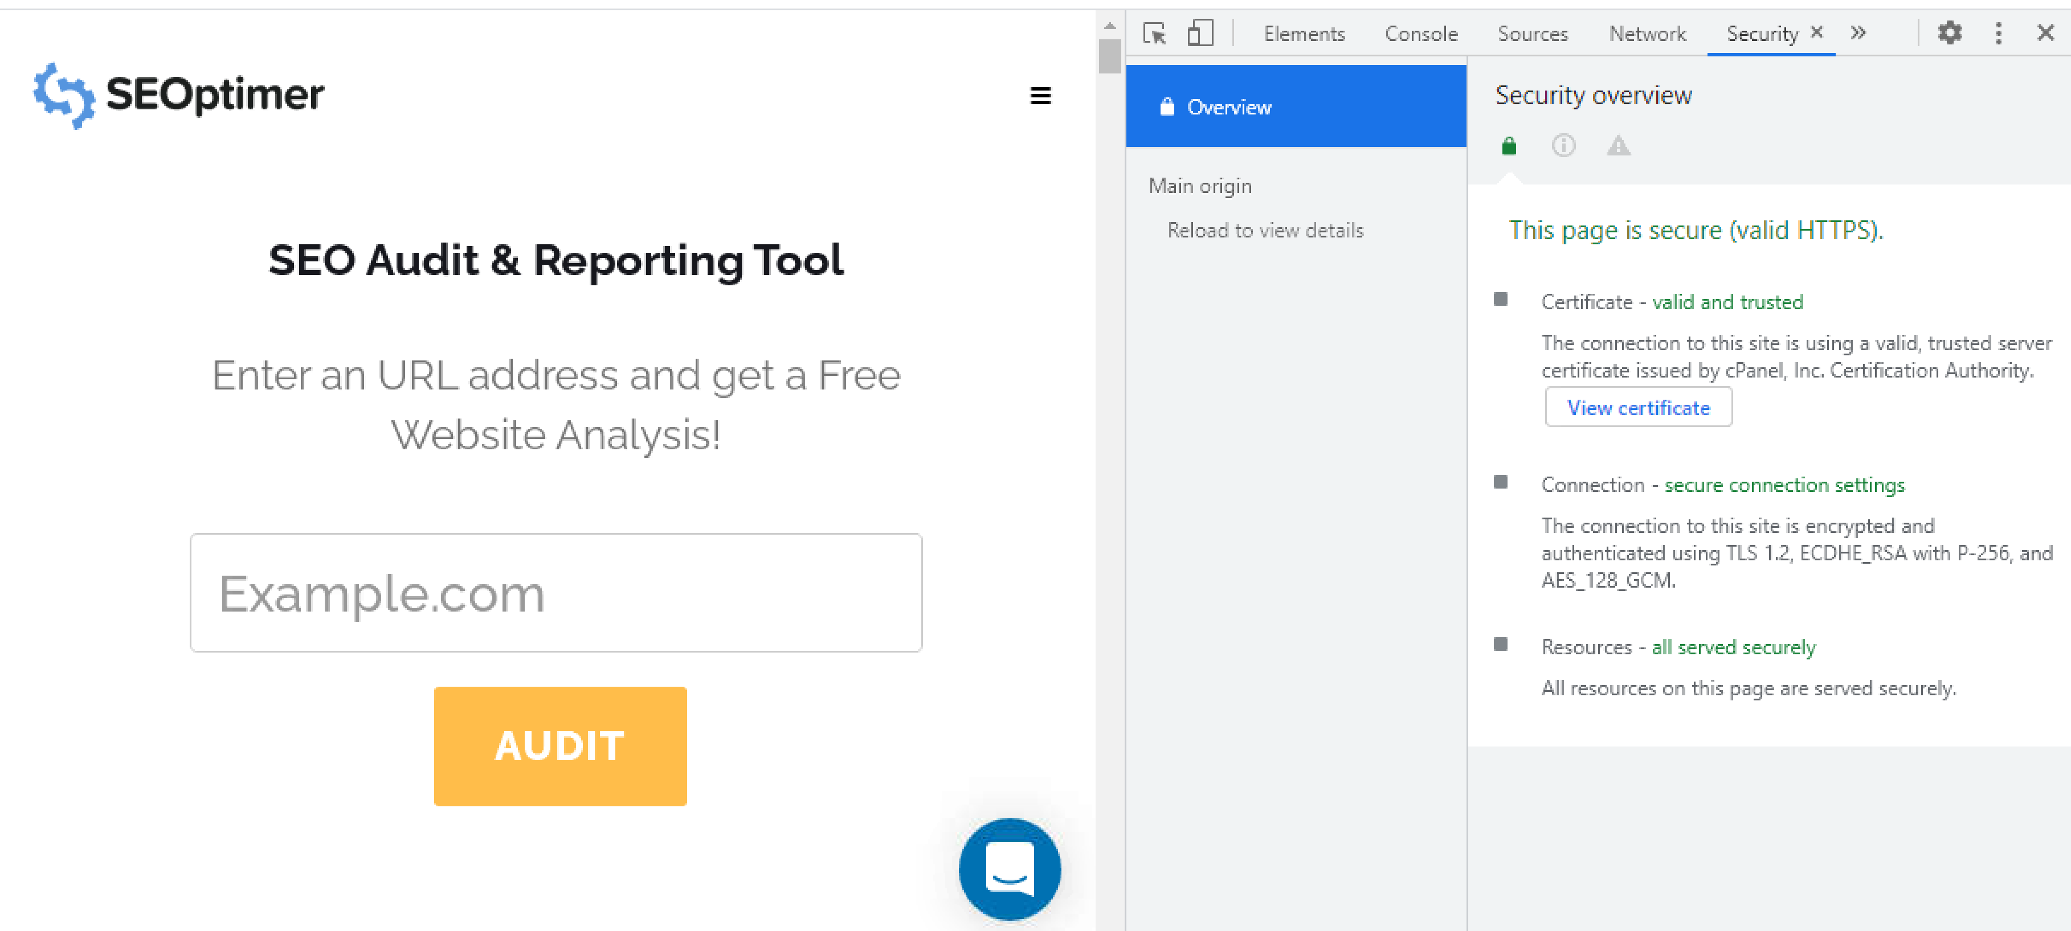Click the warning triangle security icon
This screenshot has height=931, width=2071.
[1619, 146]
